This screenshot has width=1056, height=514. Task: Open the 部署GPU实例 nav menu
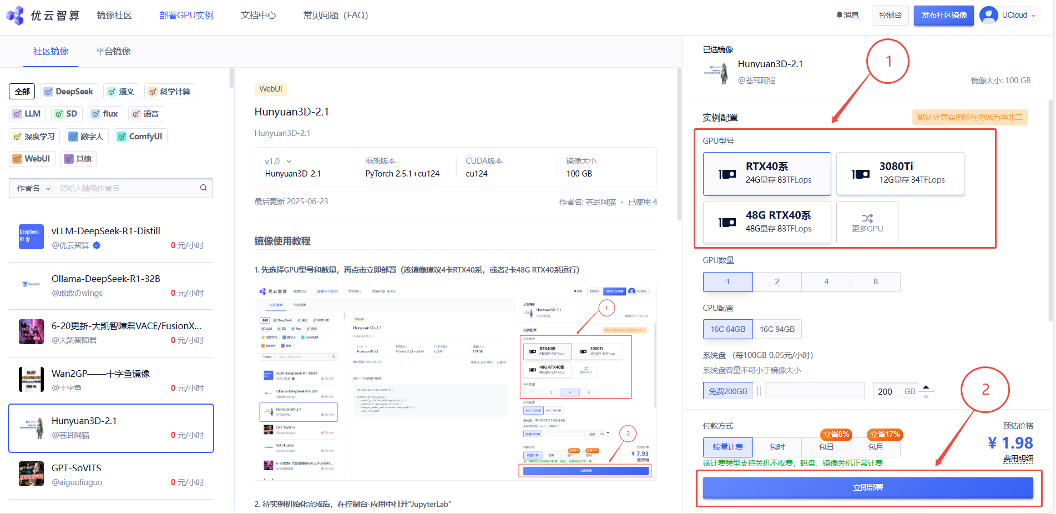(186, 15)
